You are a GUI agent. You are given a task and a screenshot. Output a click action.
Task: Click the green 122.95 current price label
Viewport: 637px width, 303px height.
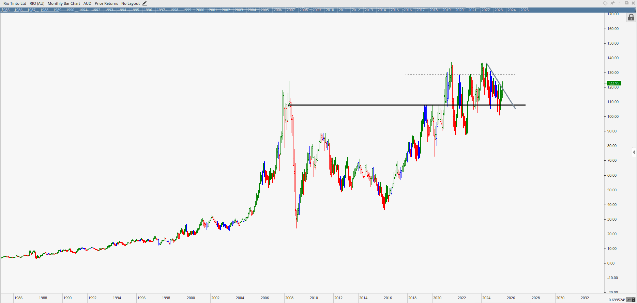click(x=613, y=83)
